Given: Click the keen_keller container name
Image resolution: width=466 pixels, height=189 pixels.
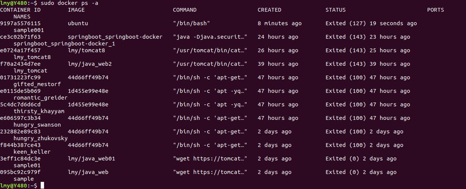Looking at the screenshot, I should [x=32, y=152].
